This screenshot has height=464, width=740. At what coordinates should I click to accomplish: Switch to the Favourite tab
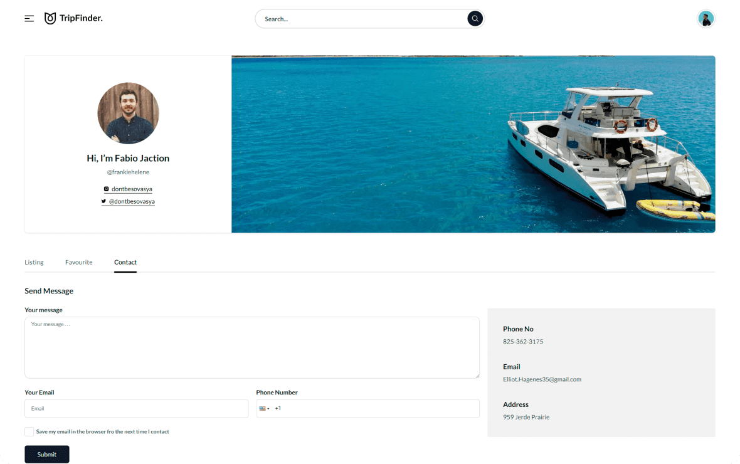tap(79, 262)
